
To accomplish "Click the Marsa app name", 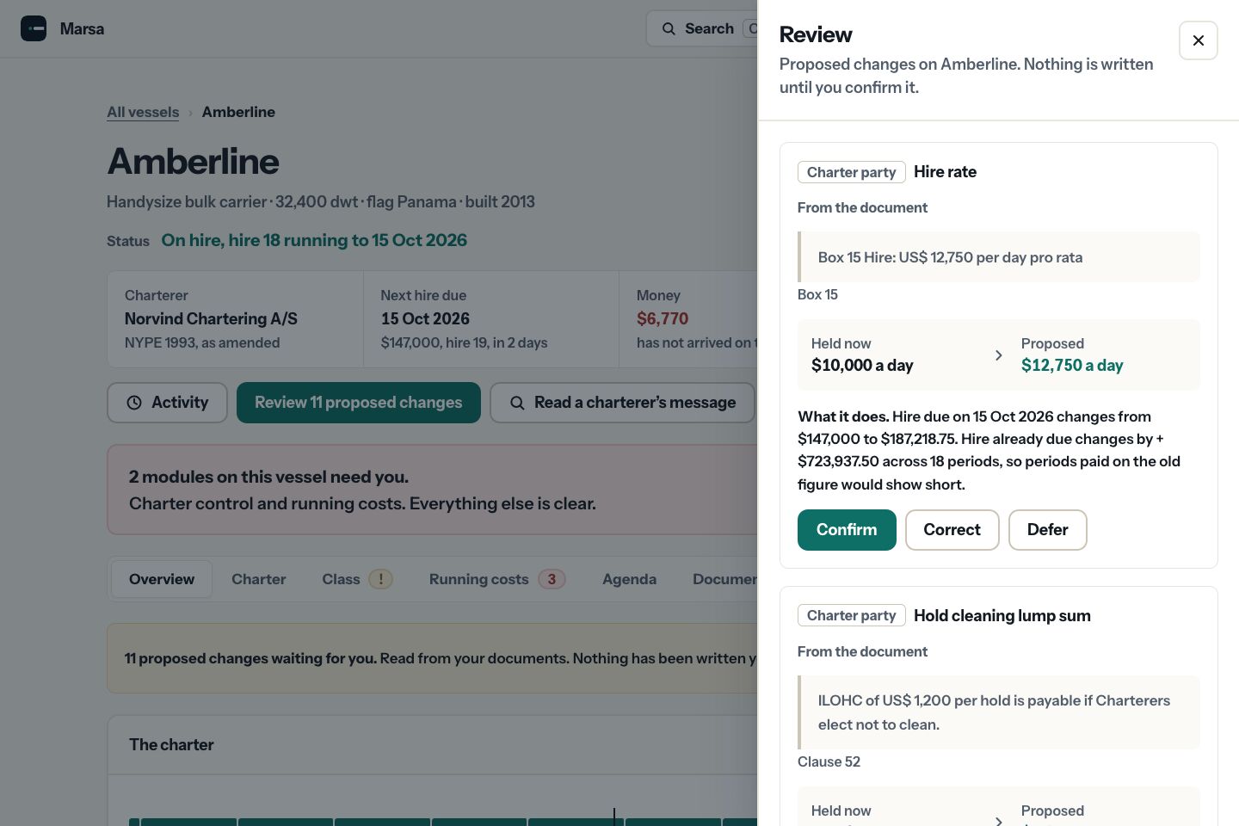I will [82, 28].
